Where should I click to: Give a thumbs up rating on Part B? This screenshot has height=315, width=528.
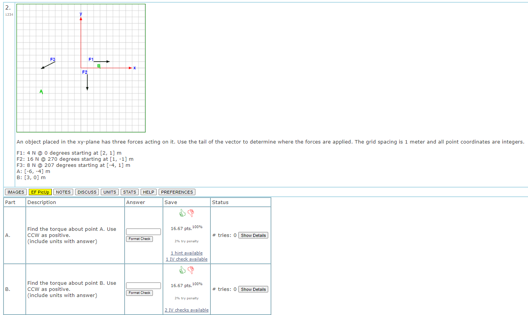pyautogui.click(x=182, y=270)
